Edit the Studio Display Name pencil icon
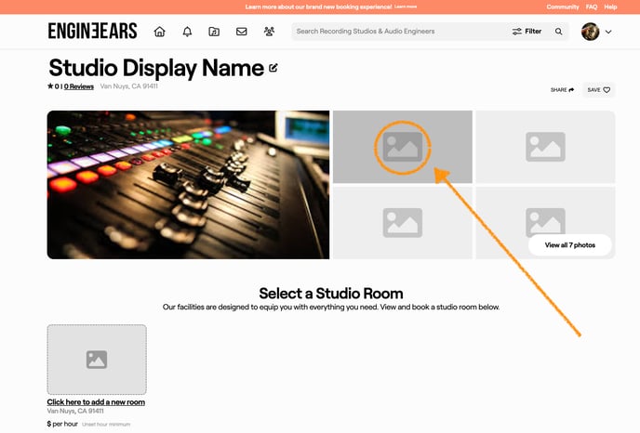Screen dimensions: 640x433 click(x=273, y=68)
